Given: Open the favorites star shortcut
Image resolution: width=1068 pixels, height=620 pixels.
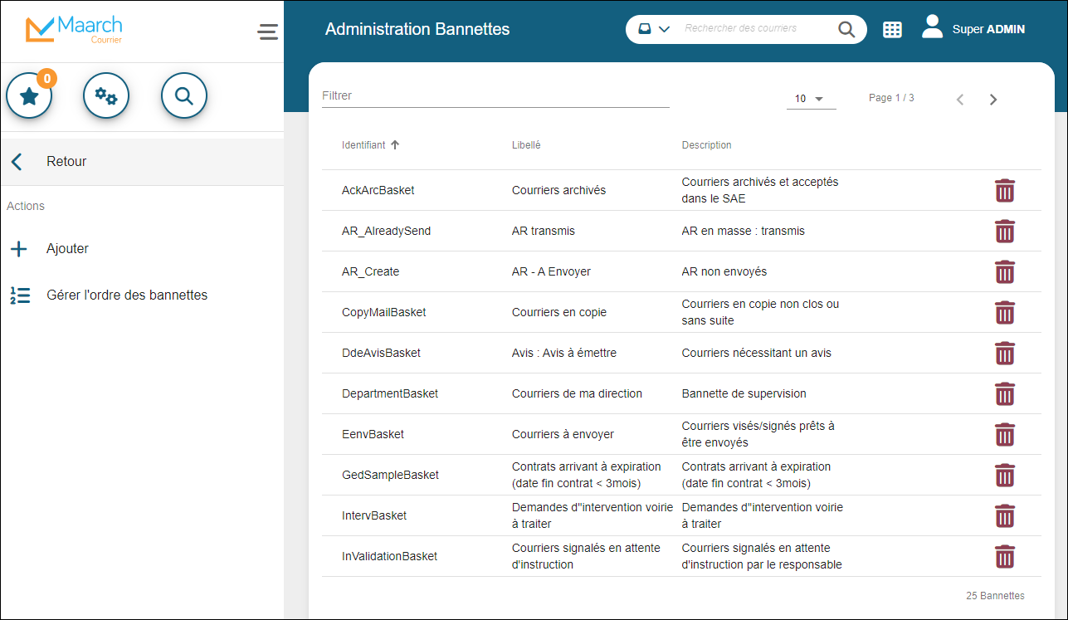Looking at the screenshot, I should coord(30,96).
